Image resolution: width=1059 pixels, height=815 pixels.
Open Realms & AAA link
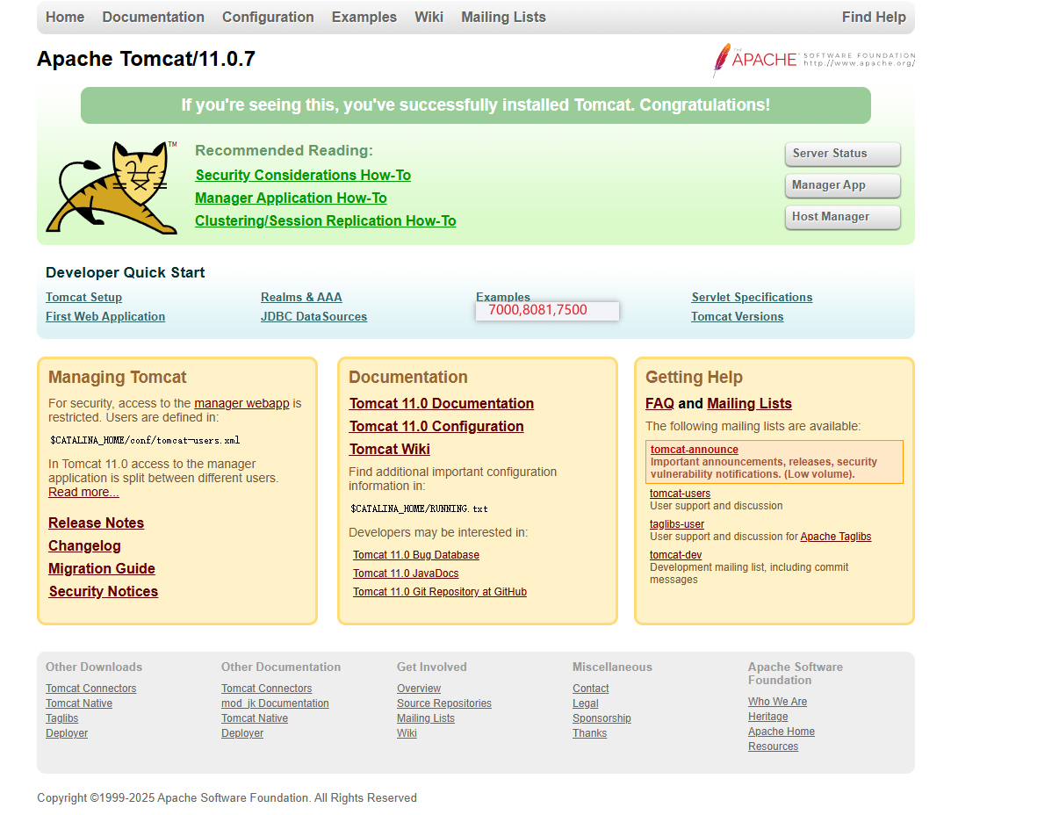(301, 297)
